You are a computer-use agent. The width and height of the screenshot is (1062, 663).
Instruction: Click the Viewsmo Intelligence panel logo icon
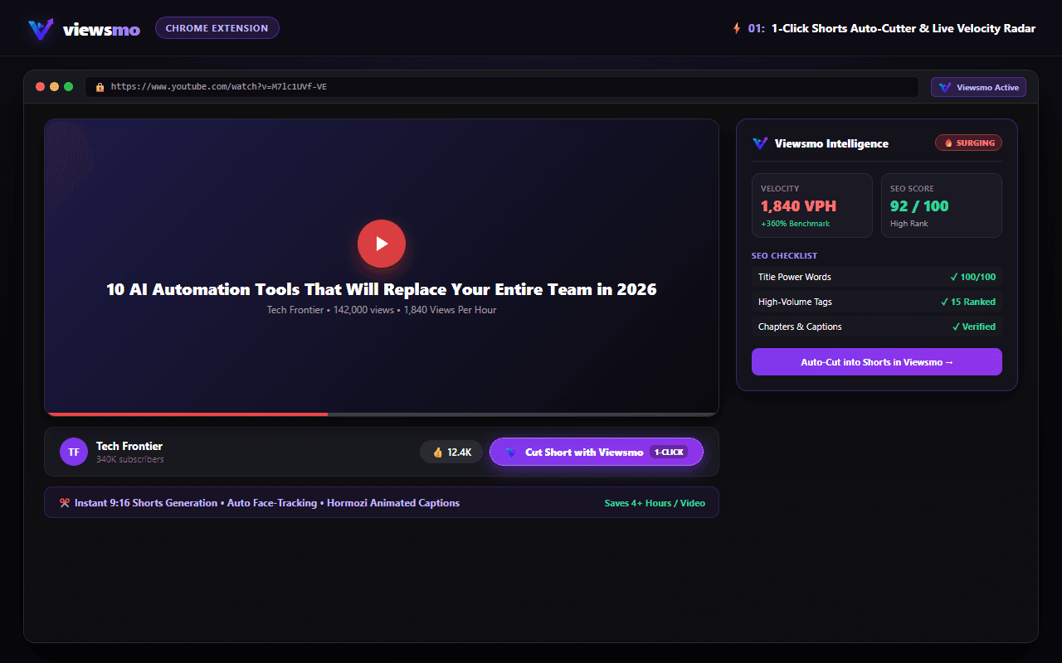coord(760,143)
